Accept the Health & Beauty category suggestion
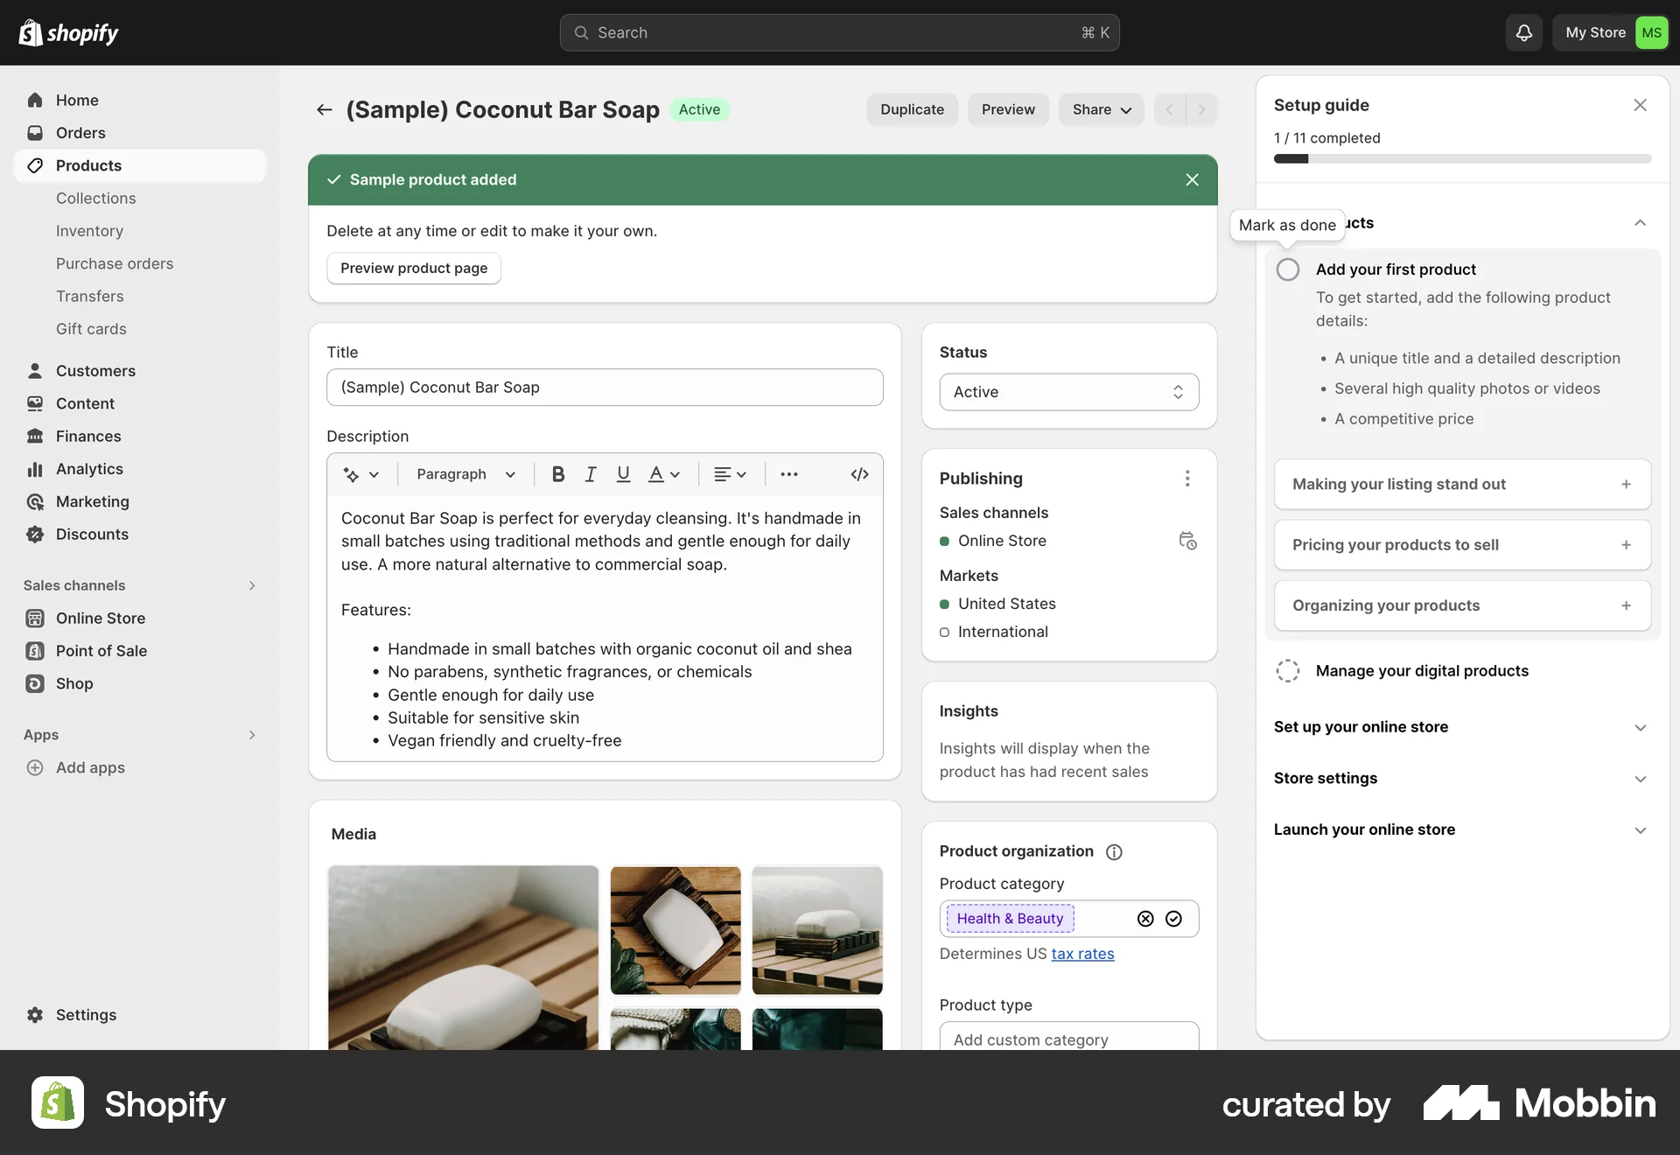The height and width of the screenshot is (1155, 1680). tap(1173, 919)
